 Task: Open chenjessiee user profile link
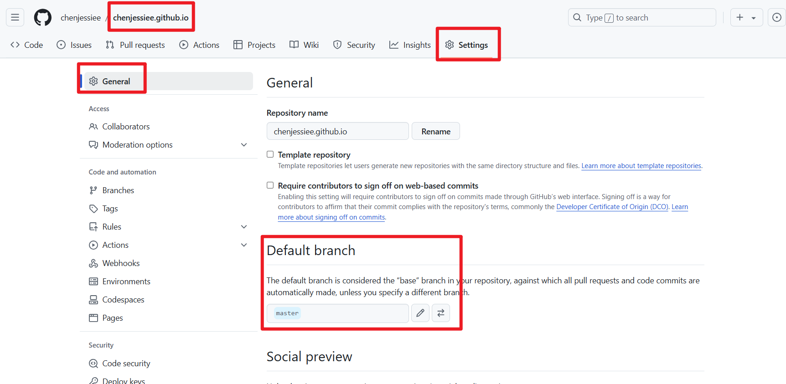pyautogui.click(x=81, y=17)
